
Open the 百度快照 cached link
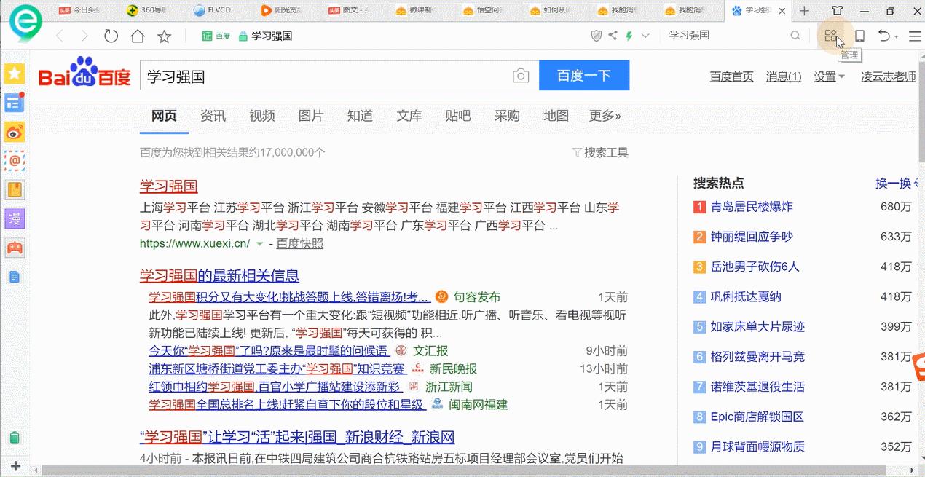(x=299, y=244)
